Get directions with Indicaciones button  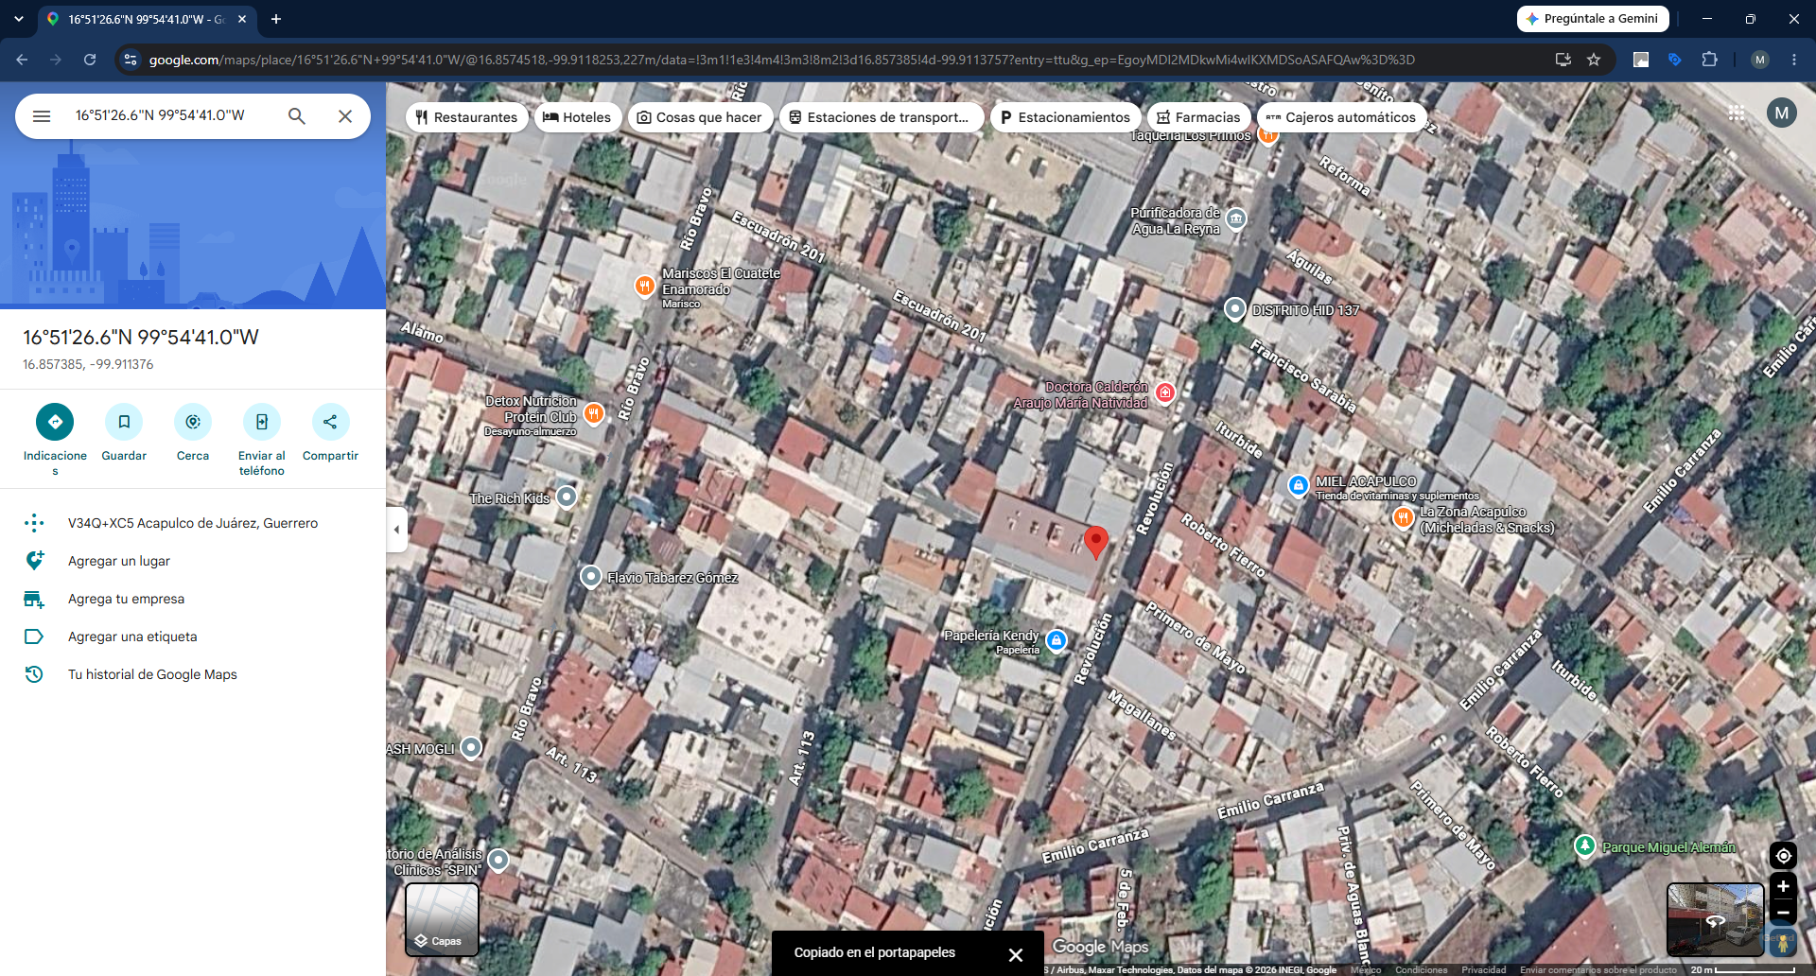(x=55, y=440)
